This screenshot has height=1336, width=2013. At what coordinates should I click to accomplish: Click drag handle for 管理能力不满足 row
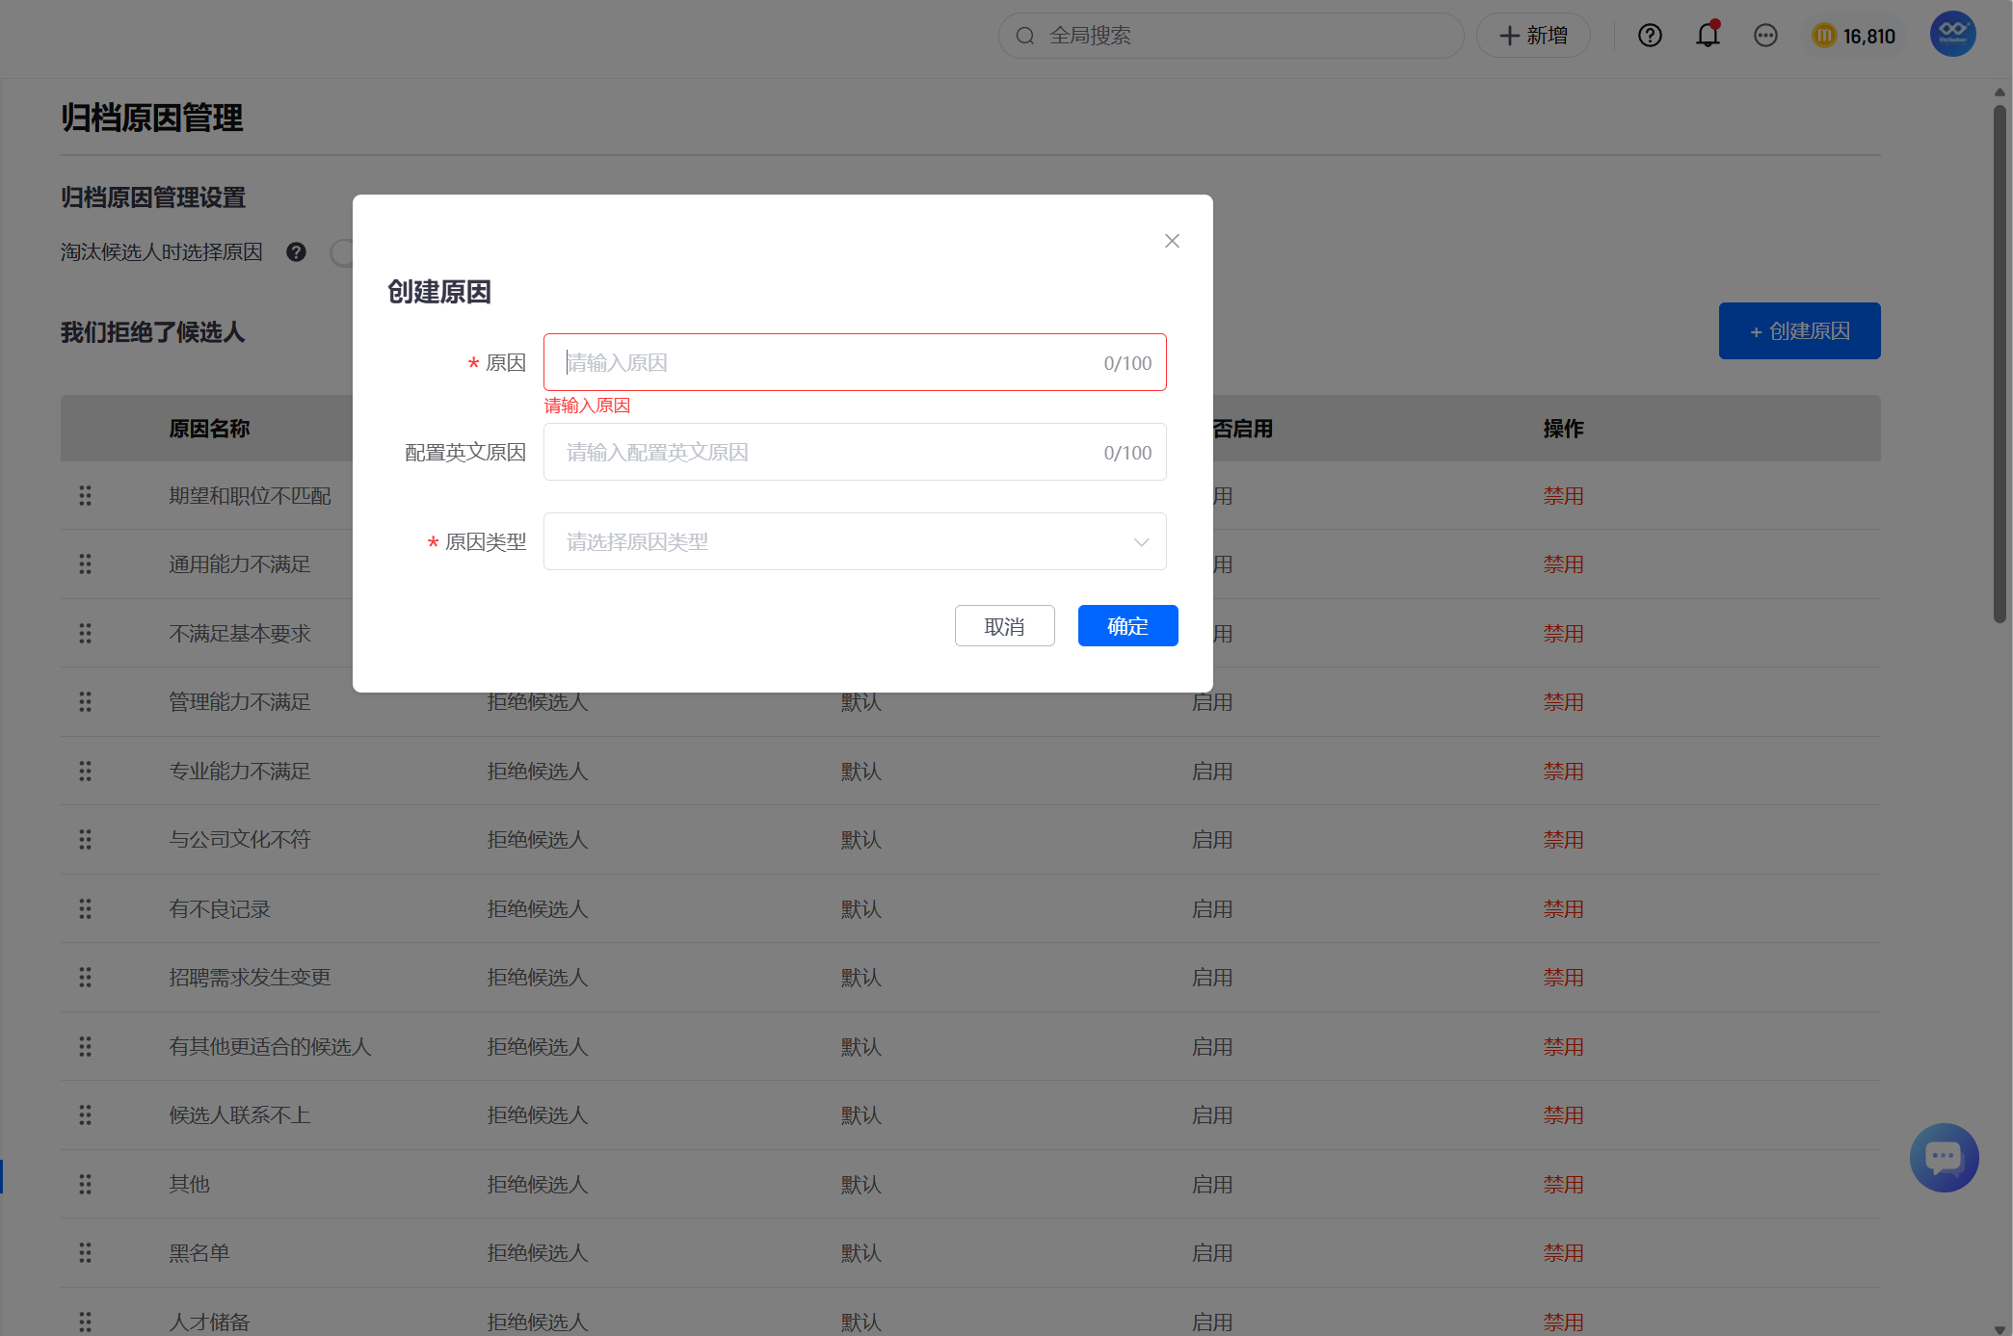click(85, 701)
